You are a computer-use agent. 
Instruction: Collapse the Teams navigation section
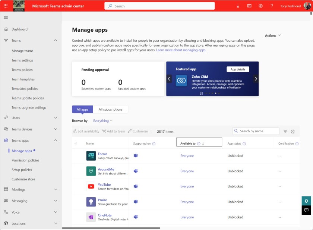56,40
